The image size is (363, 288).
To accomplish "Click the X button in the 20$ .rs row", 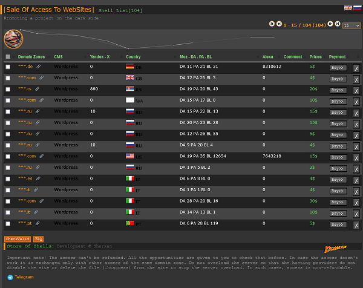I will pos(356,91).
